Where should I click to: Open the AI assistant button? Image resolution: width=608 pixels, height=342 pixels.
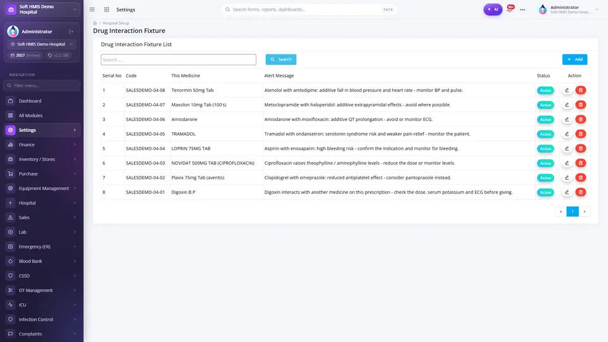click(x=493, y=9)
